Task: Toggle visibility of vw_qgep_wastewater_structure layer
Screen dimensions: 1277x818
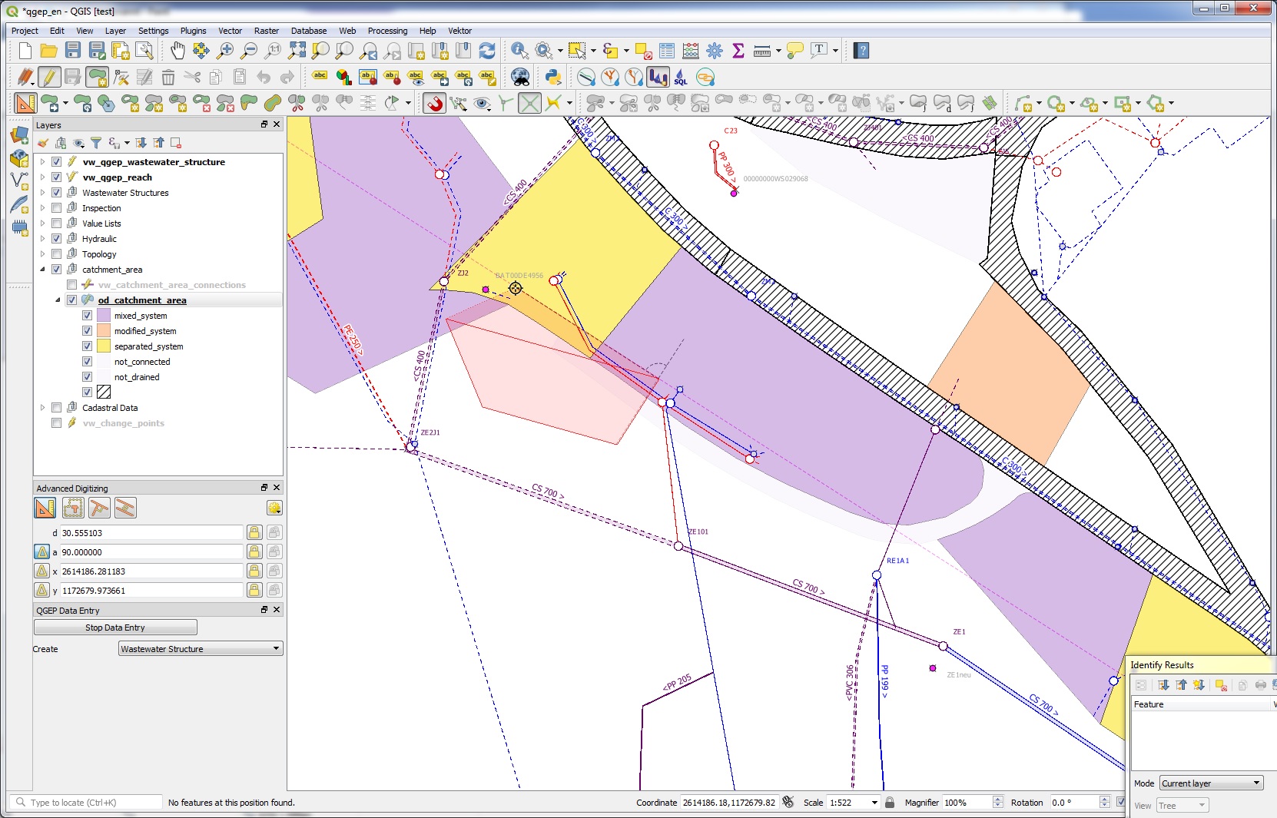Action: click(x=56, y=162)
